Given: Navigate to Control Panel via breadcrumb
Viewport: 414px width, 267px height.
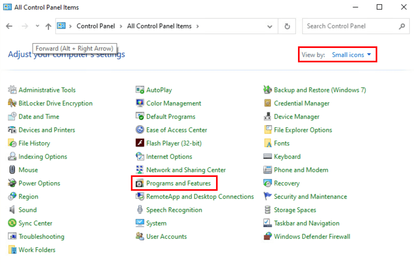Looking at the screenshot, I should [x=96, y=26].
